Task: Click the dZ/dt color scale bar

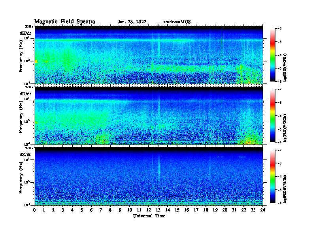Action: (273, 176)
